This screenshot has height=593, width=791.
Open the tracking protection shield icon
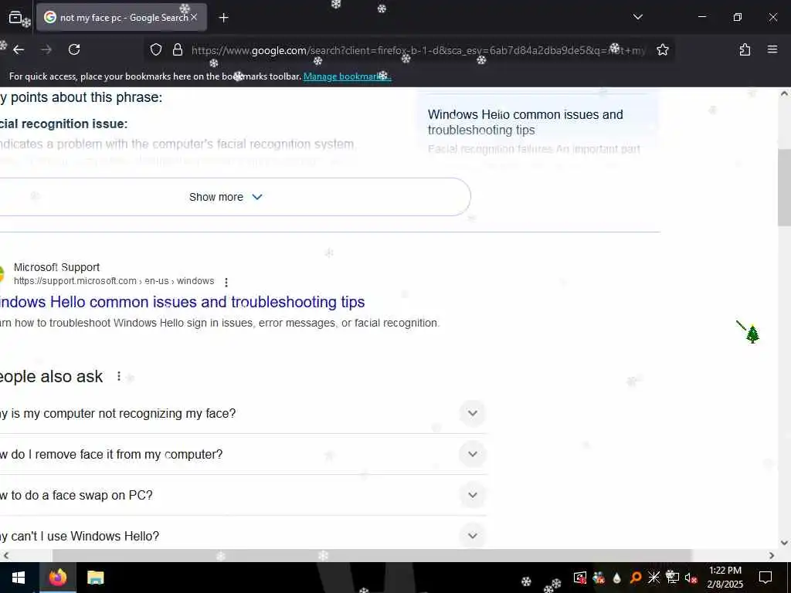[x=156, y=49]
